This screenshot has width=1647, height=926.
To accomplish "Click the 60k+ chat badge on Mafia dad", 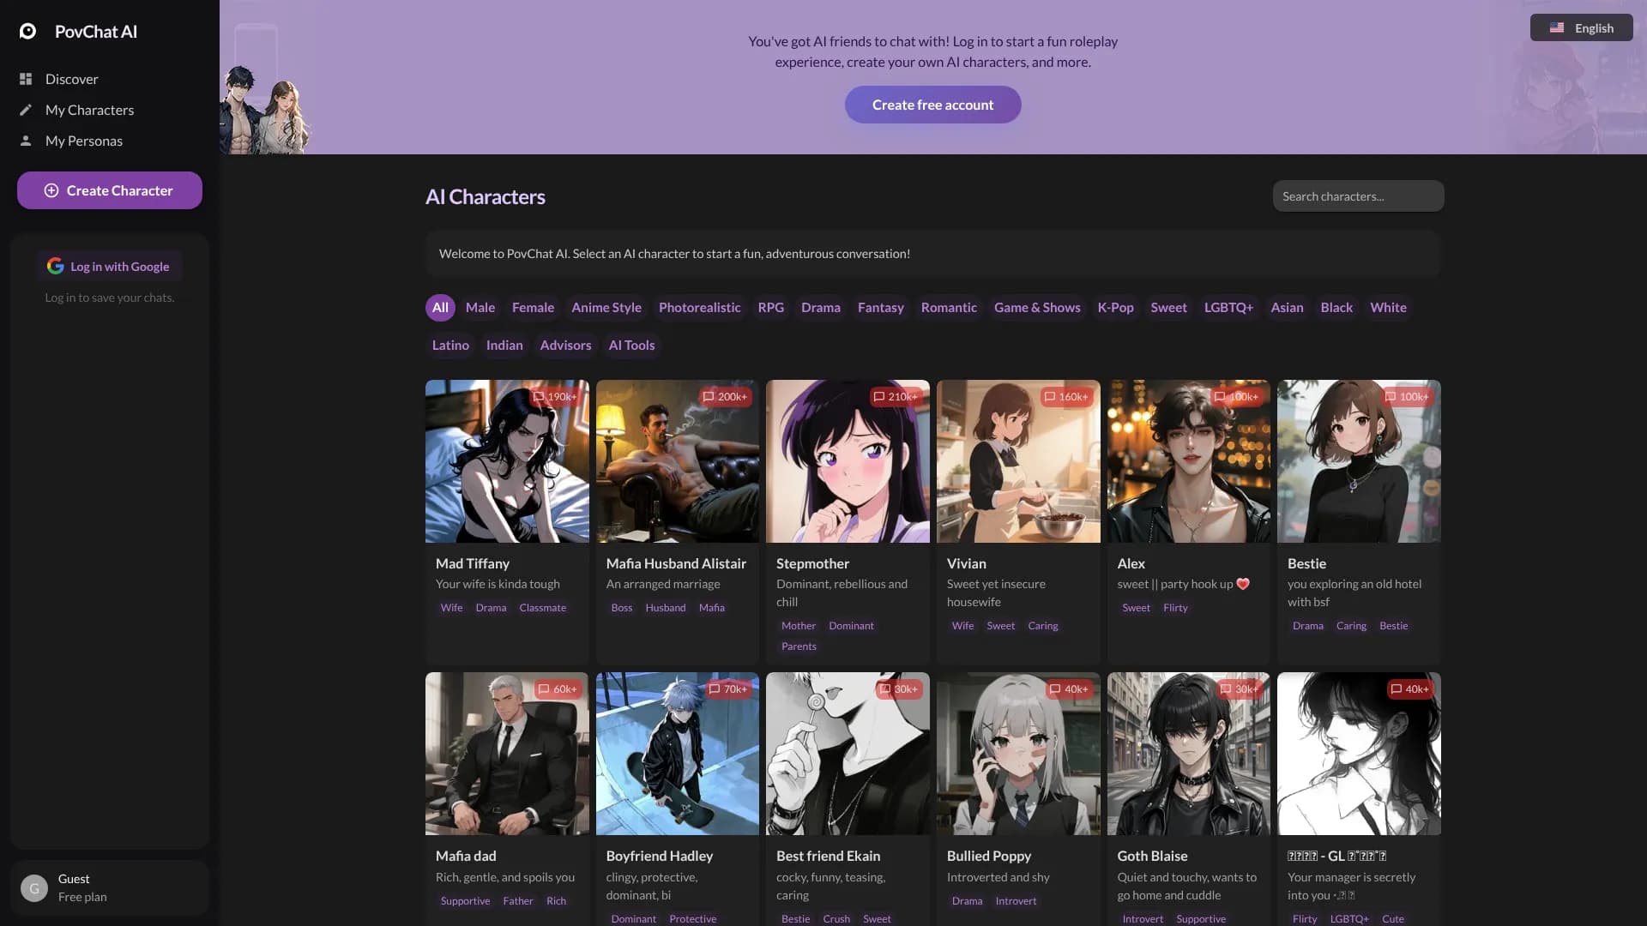I will [x=558, y=689].
